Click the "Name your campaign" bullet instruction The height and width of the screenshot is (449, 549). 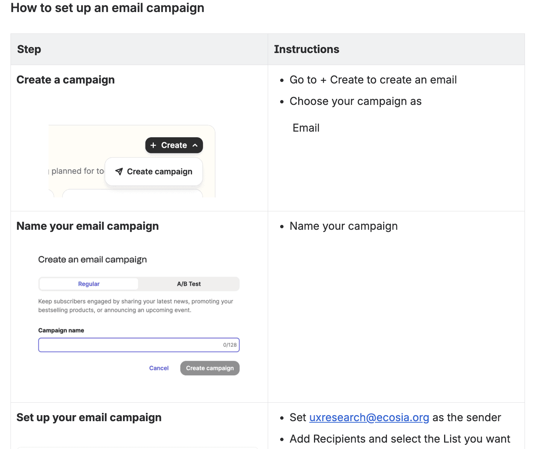click(x=343, y=226)
